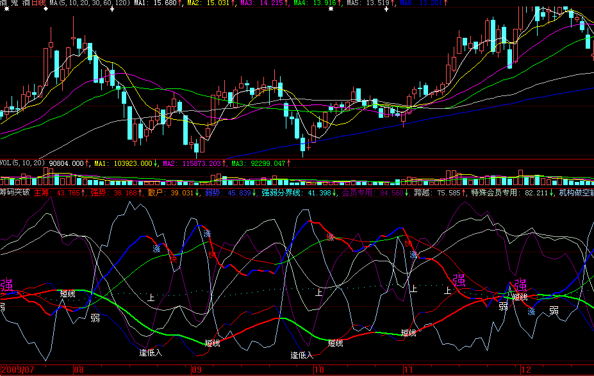The image size is (594, 376).
Task: Open MA(5,10,20,30,60,120) indicator parameters
Action: 90,3
